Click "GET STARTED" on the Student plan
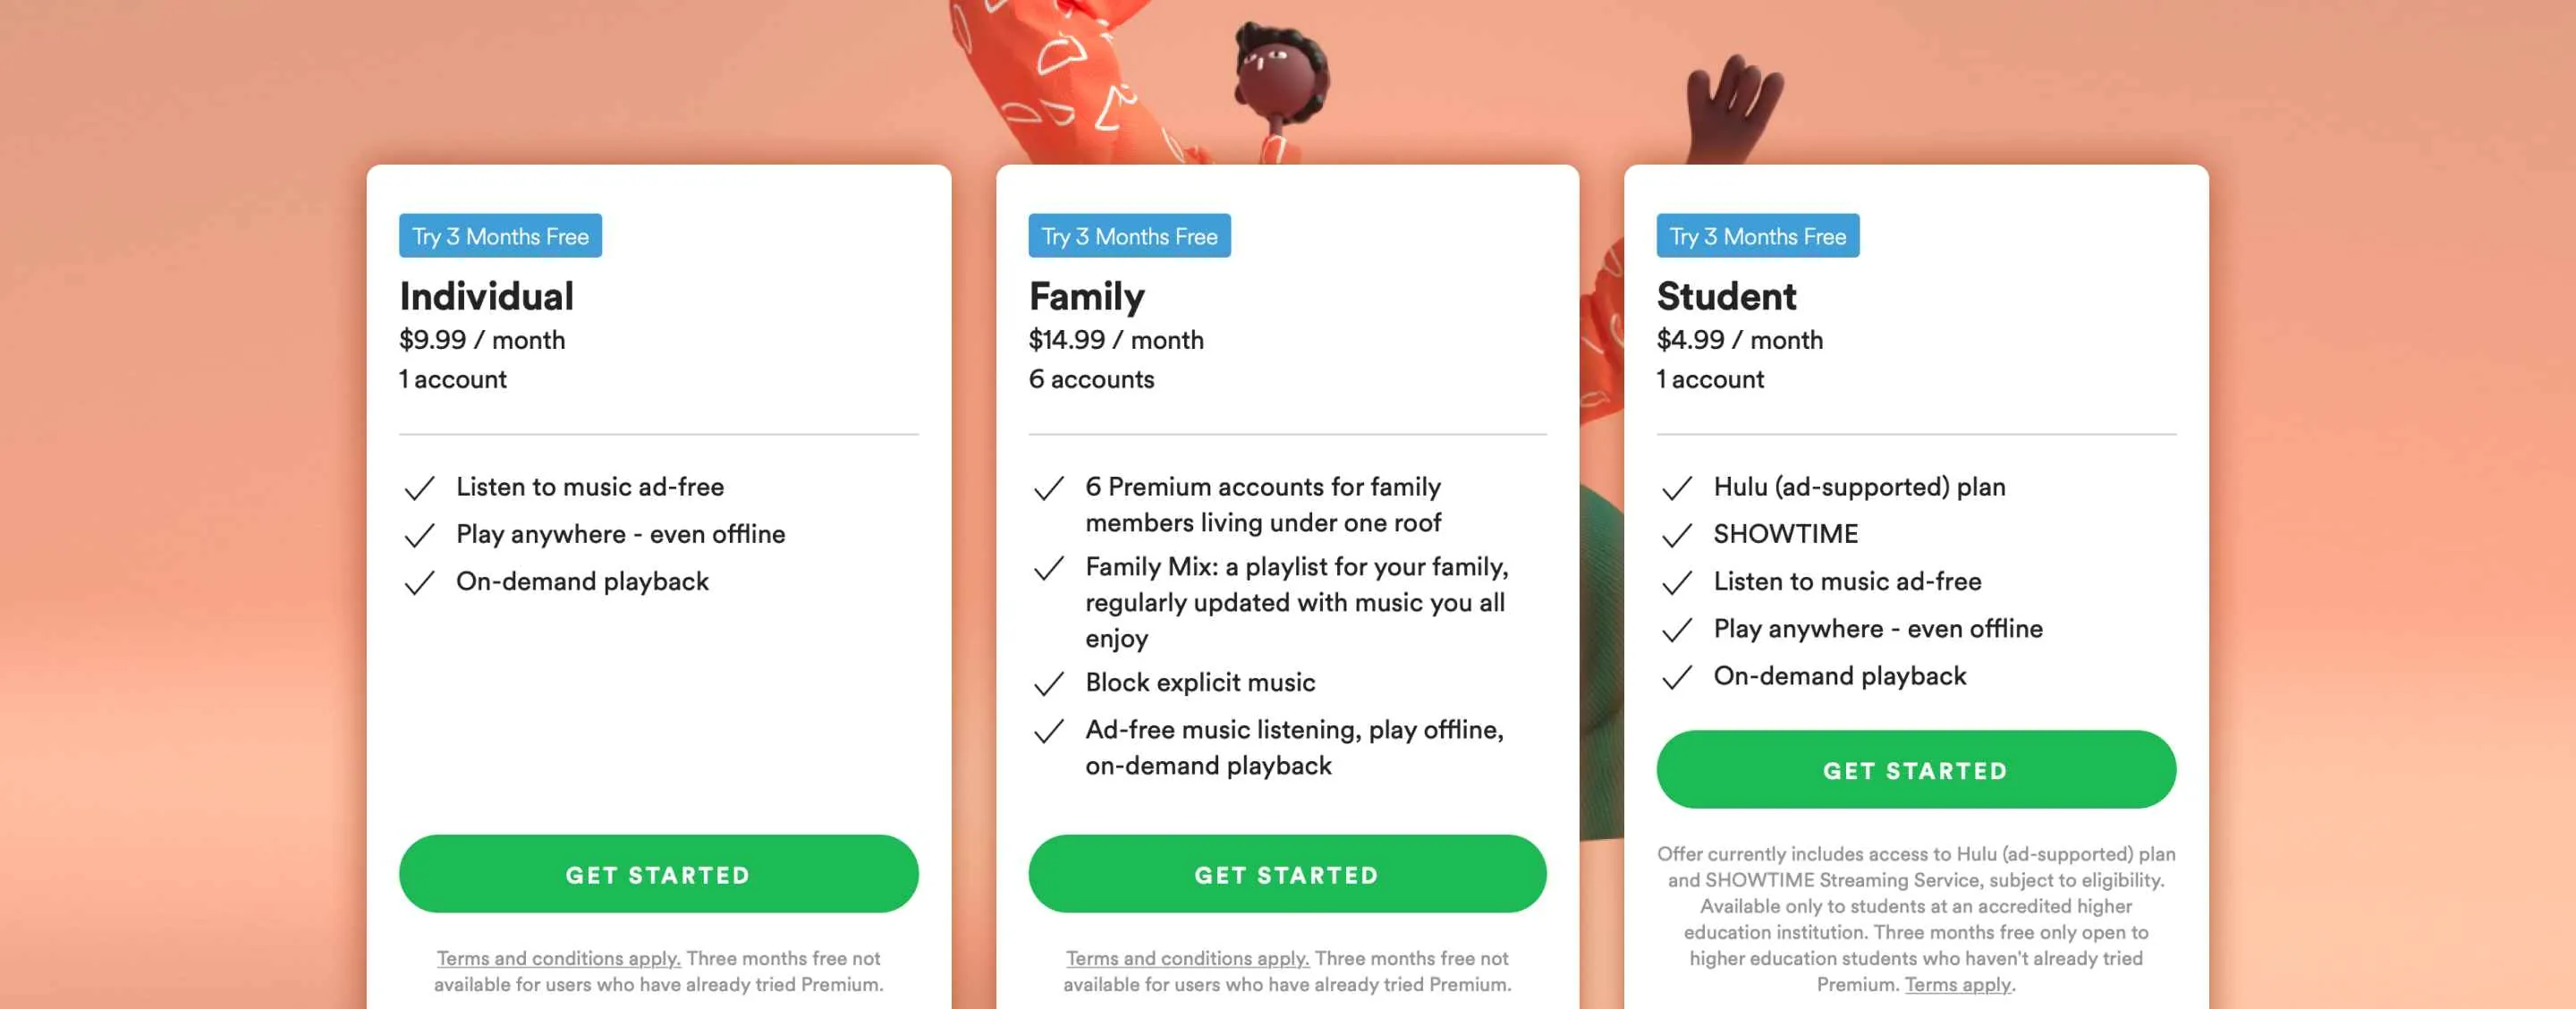The width and height of the screenshot is (2576, 1009). click(x=1916, y=770)
